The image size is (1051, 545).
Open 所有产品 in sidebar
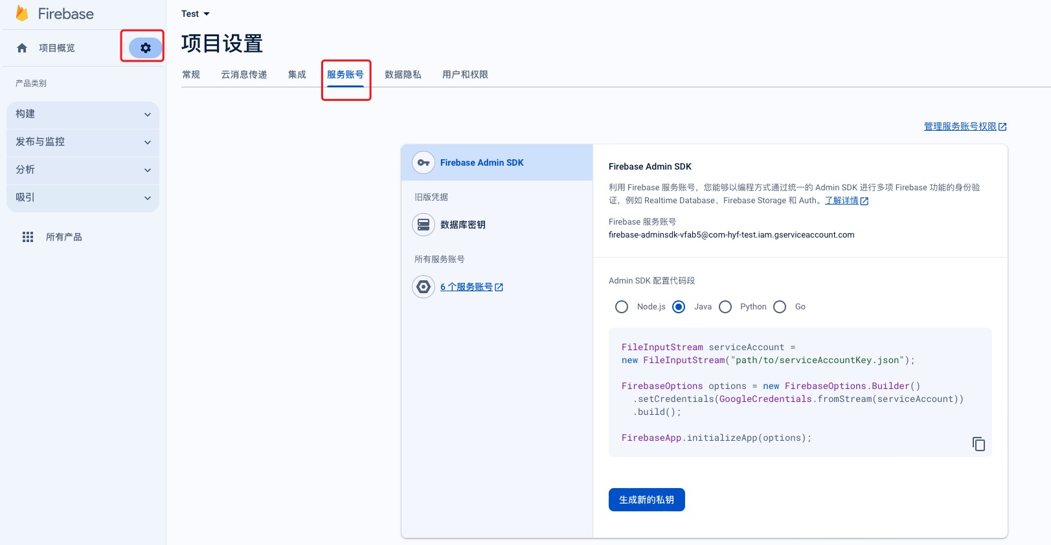pos(64,237)
